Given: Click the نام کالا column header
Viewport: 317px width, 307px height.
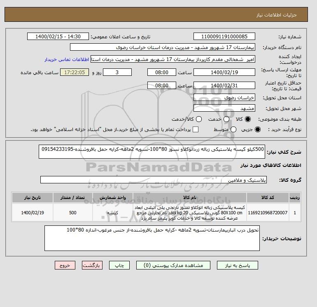Looking at the screenshot, I should coord(190,197).
